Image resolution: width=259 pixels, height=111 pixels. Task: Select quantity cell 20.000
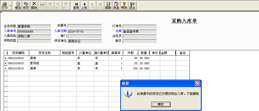[144, 63]
